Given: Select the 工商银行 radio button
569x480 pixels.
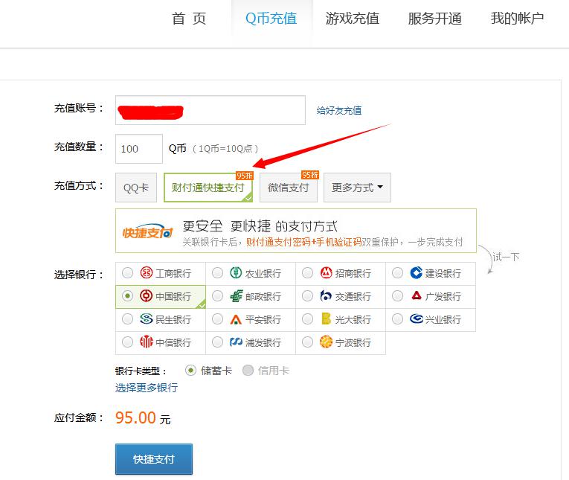Looking at the screenshot, I should pos(127,272).
